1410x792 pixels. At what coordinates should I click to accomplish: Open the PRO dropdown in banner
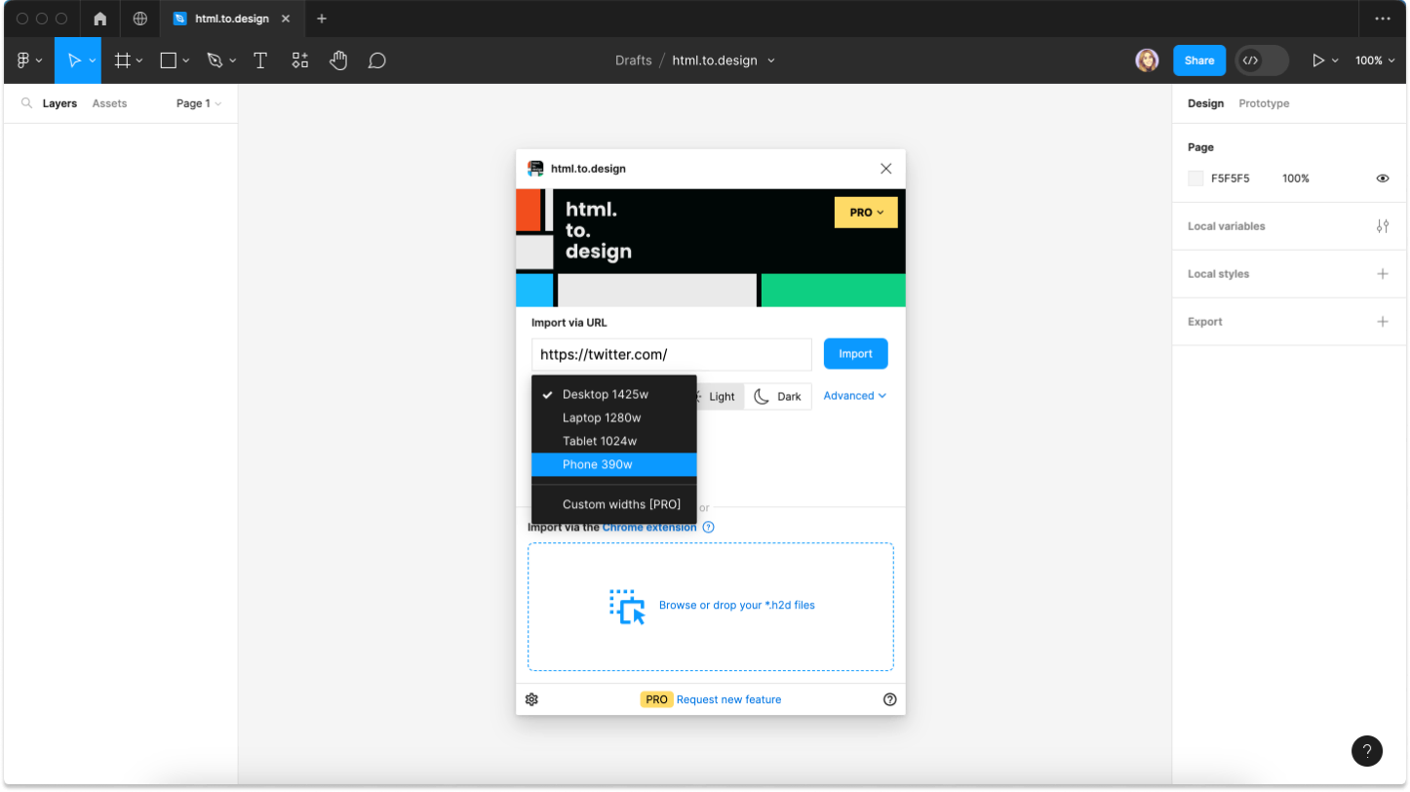(x=865, y=213)
